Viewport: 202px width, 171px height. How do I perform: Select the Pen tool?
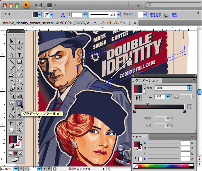(x=12, y=55)
